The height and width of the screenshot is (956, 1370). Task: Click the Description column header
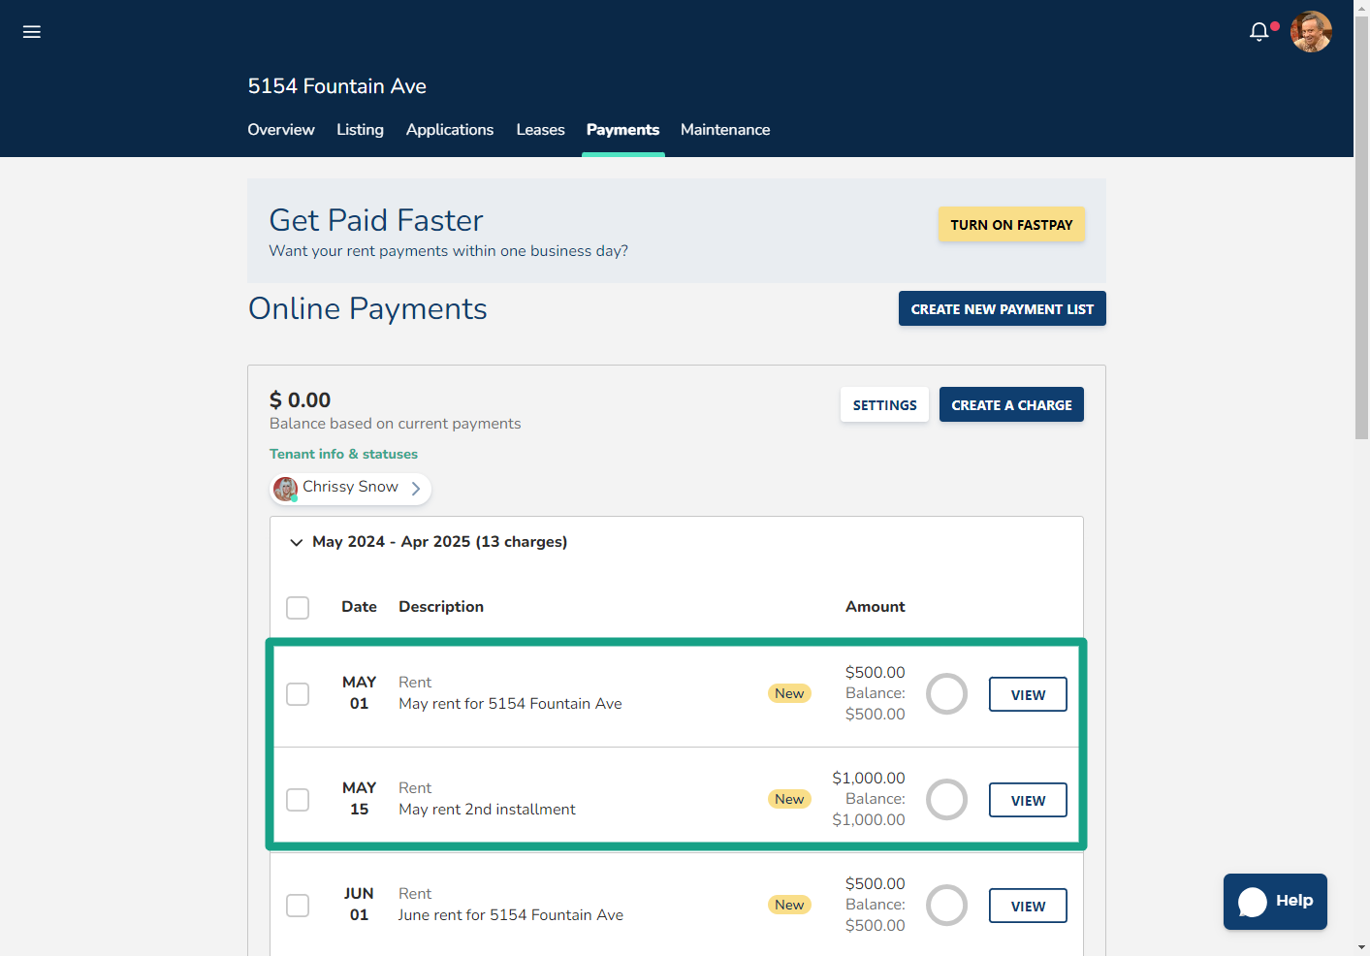(441, 607)
